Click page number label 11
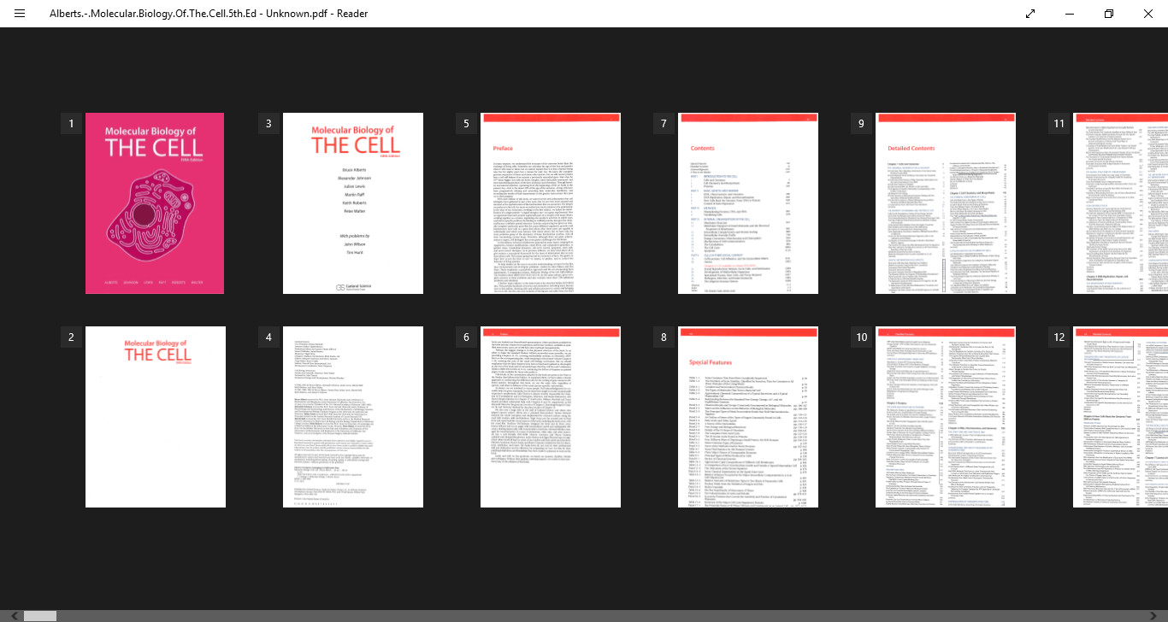The height and width of the screenshot is (622, 1168). (x=1059, y=124)
